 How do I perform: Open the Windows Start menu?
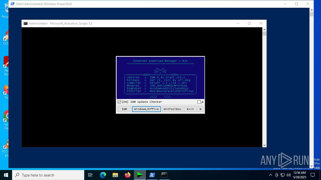6,175
